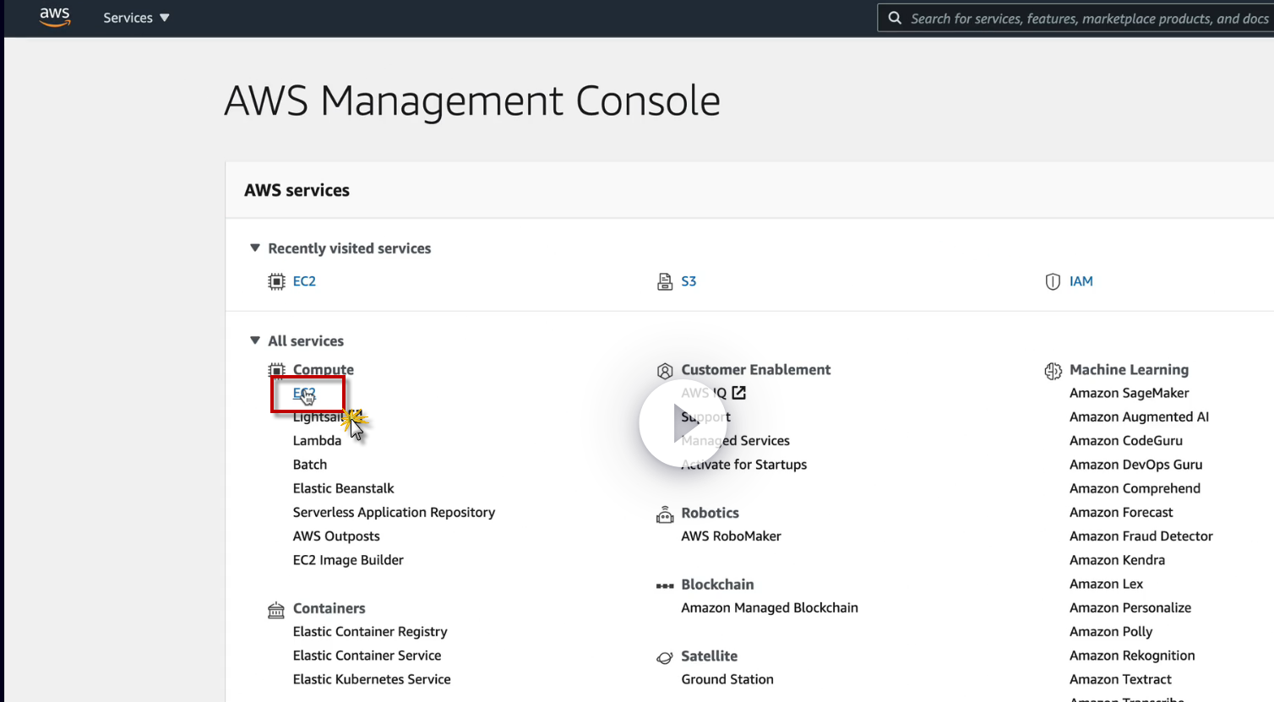This screenshot has width=1274, height=702.
Task: Click the EC2 chip icon in recently visited
Action: 276,281
